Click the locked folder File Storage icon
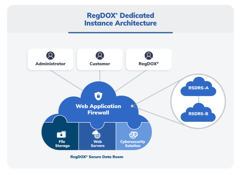This screenshot has height=175, width=241. pyautogui.click(x=61, y=134)
